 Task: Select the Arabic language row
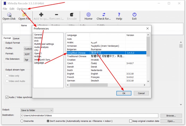(106, 42)
